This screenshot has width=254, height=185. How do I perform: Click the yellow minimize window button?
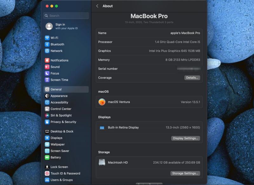tap(52, 6)
